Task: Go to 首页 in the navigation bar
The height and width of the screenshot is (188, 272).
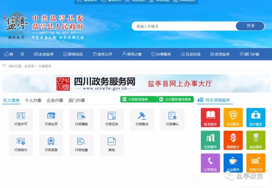Action: pos(14,54)
